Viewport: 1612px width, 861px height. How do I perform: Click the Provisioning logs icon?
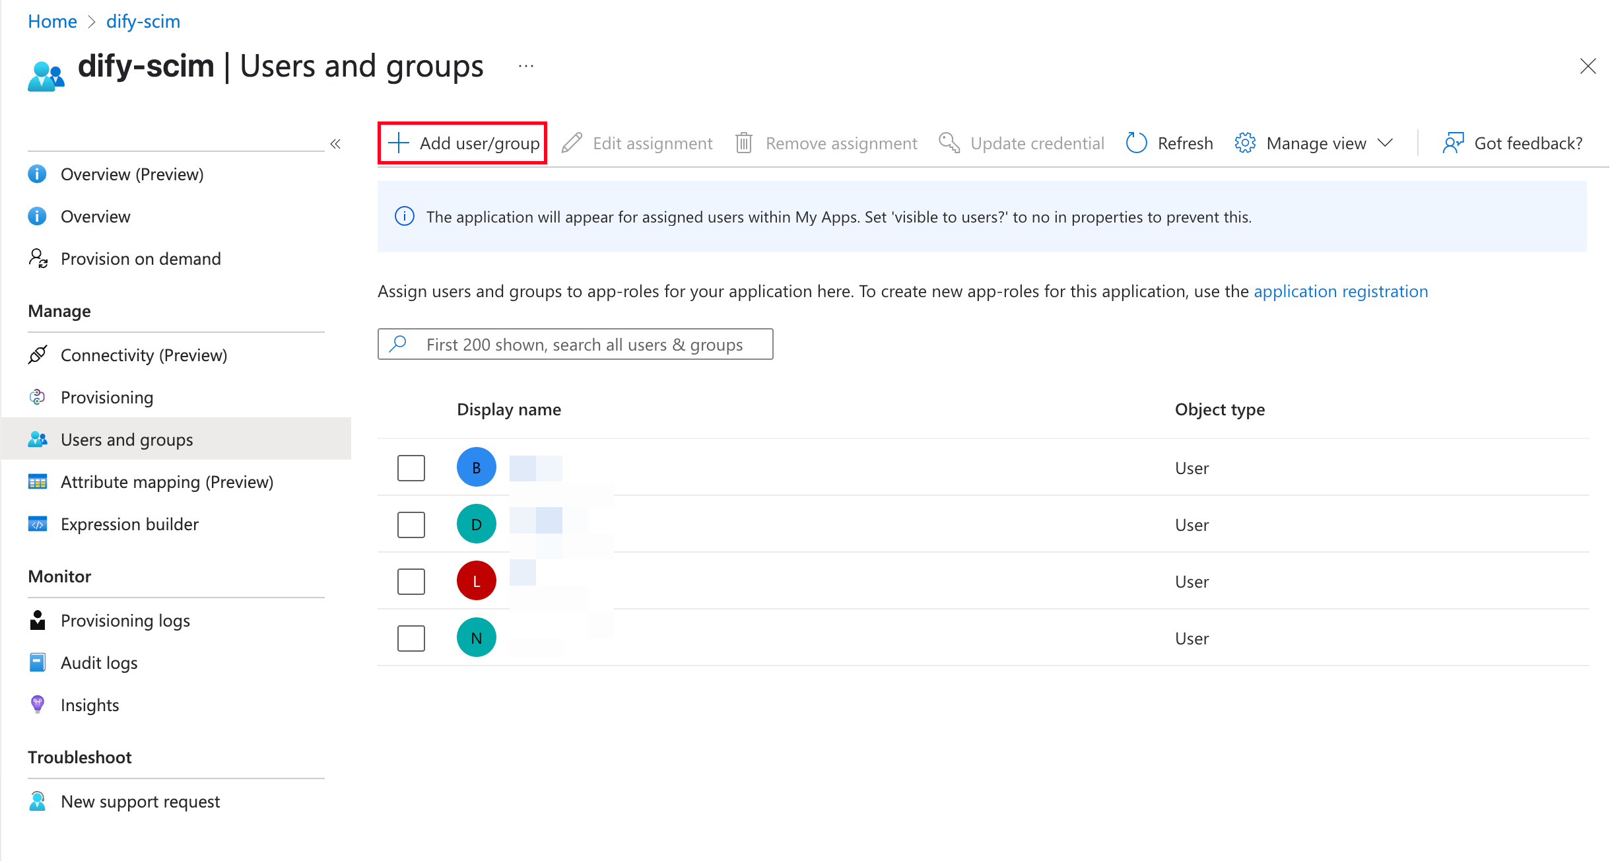click(x=38, y=620)
